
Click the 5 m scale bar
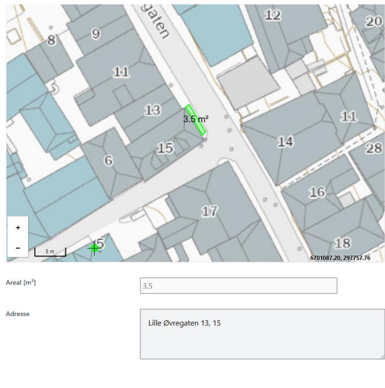pos(50,252)
